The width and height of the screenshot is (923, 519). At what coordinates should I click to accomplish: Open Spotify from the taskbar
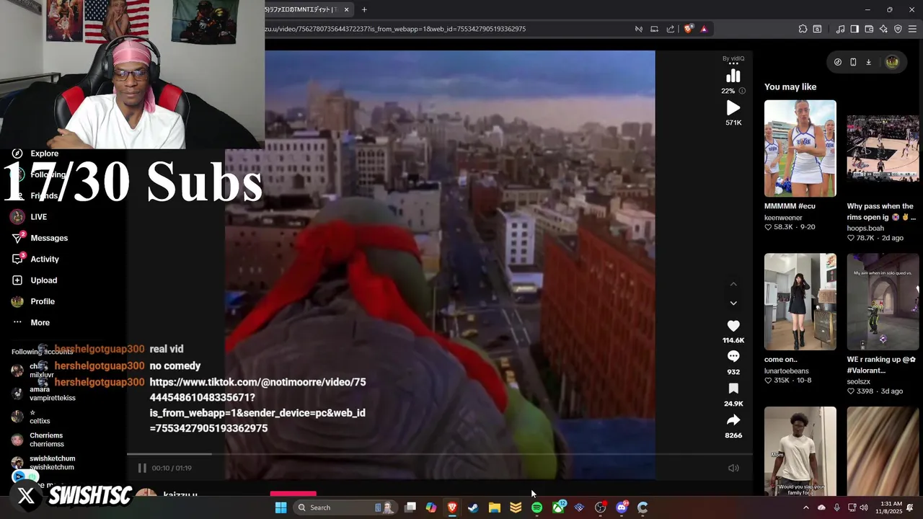(x=536, y=507)
